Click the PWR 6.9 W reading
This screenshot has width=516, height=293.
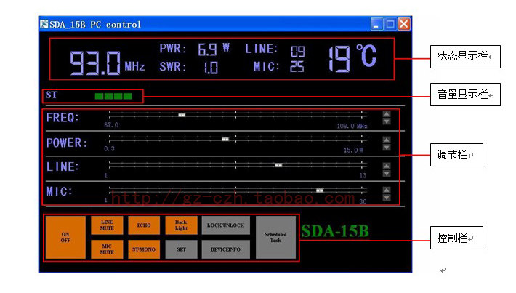tap(195, 49)
